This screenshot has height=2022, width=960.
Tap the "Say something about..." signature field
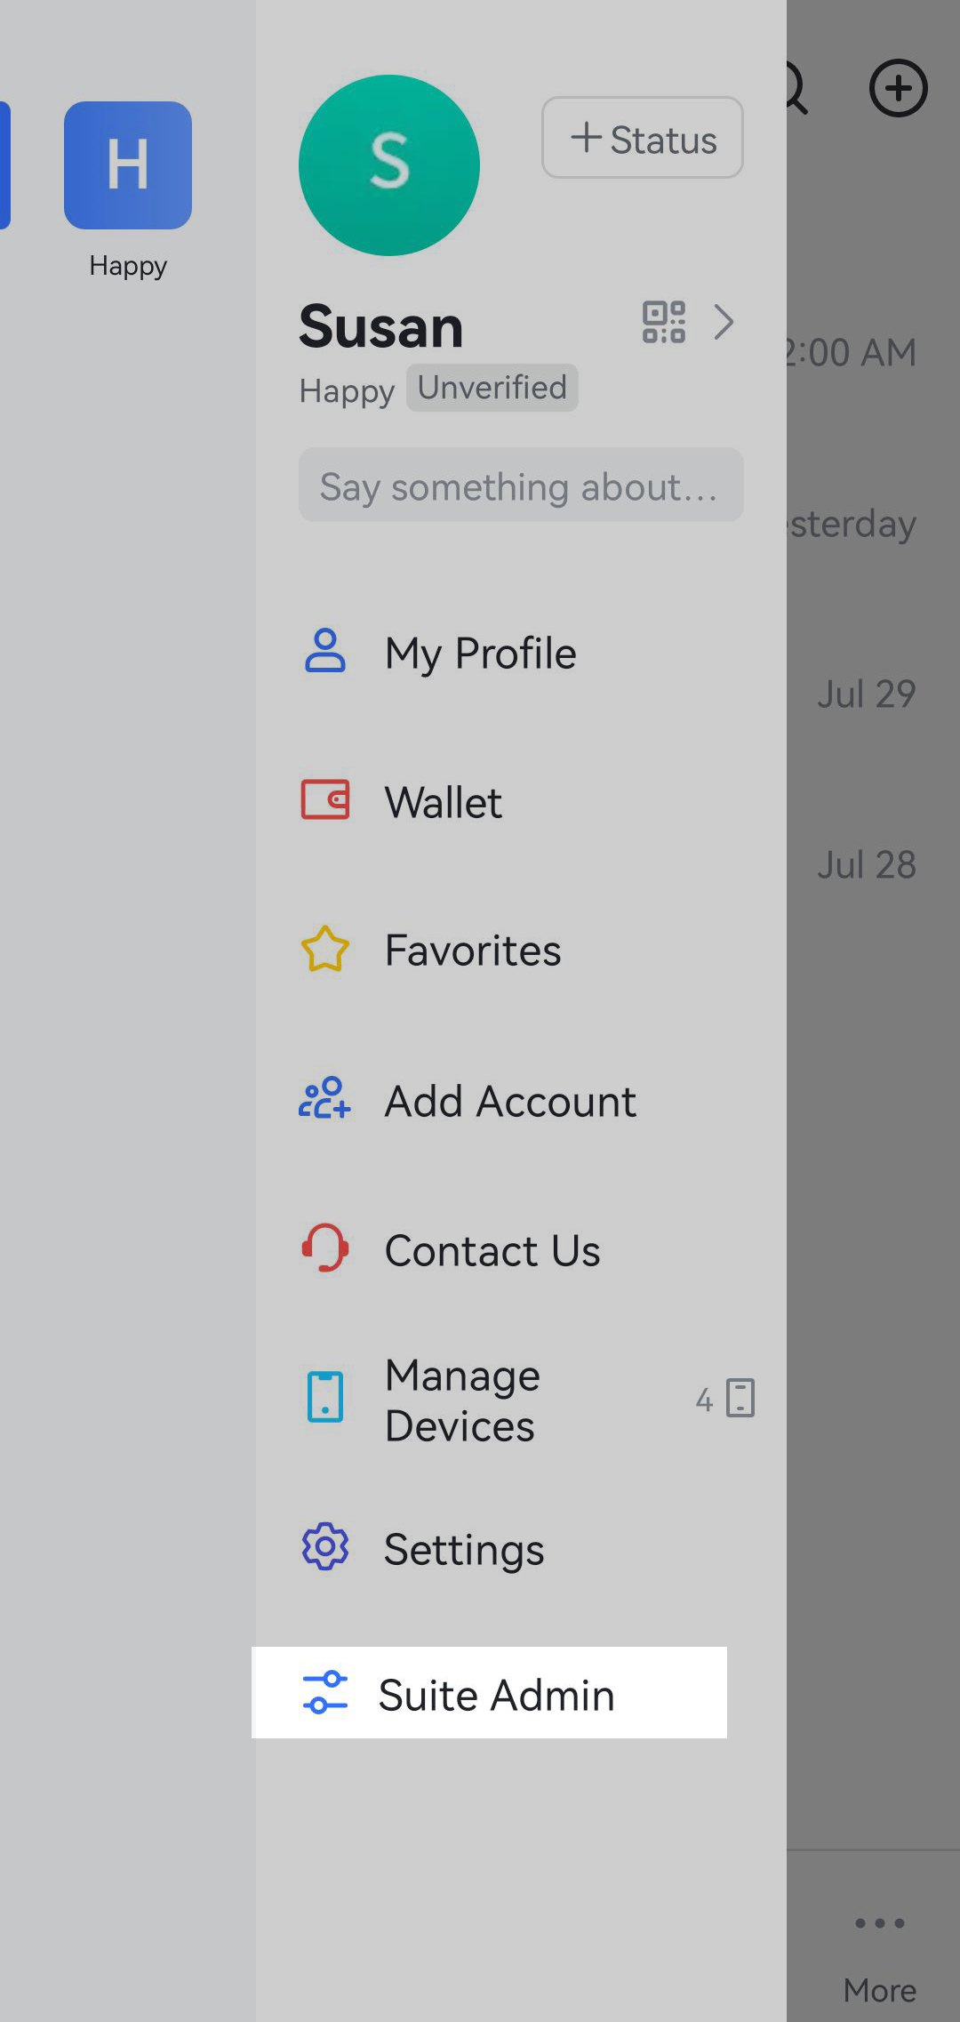521,485
